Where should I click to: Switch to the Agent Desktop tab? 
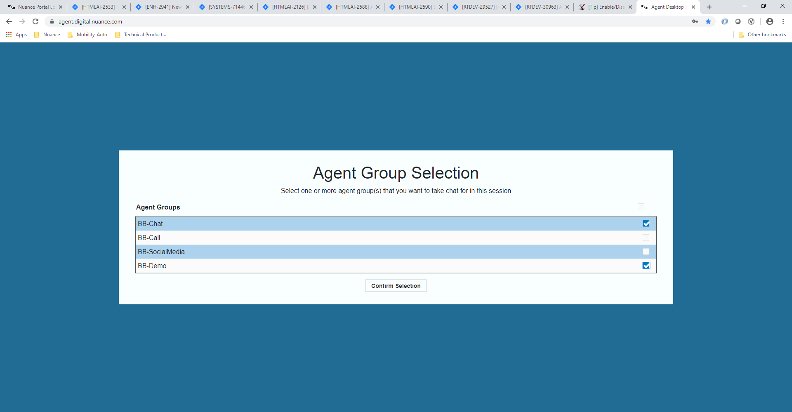[x=664, y=7]
